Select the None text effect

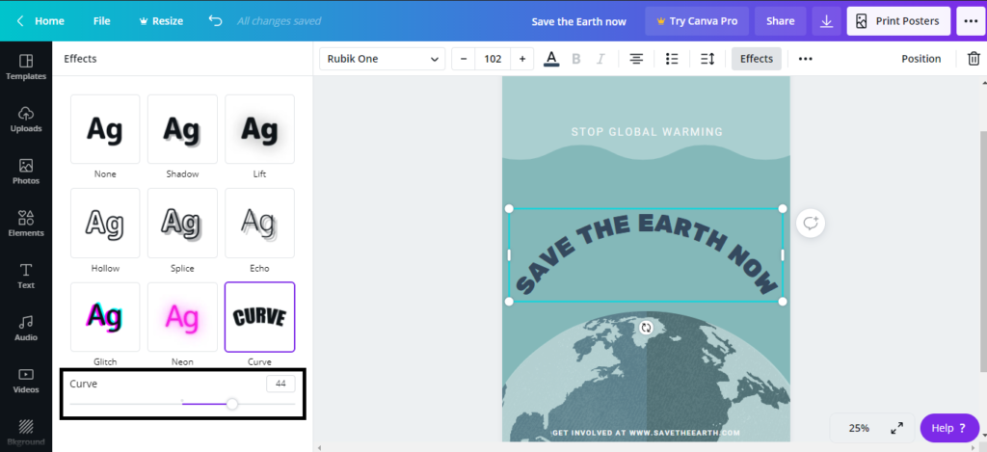pyautogui.click(x=105, y=129)
